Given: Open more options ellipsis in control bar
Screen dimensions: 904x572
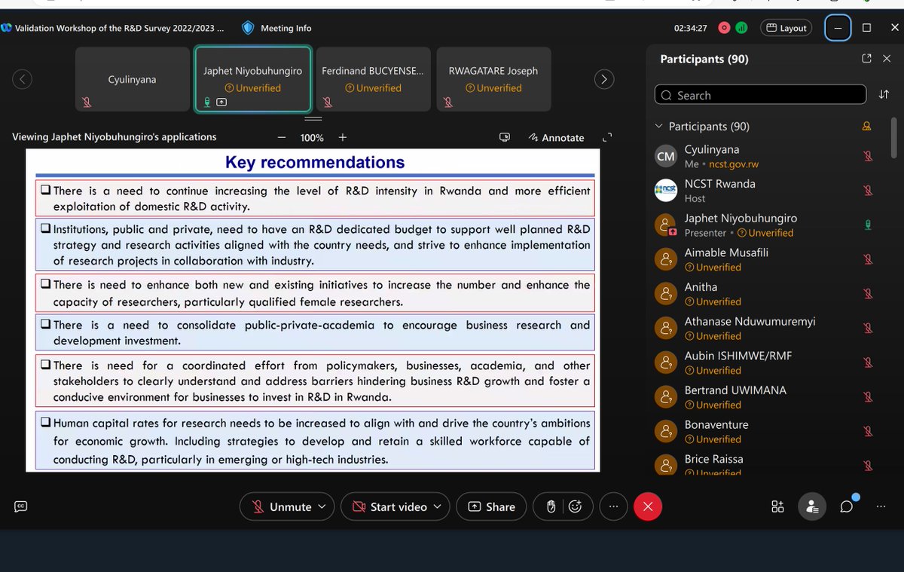Looking at the screenshot, I should tap(613, 506).
